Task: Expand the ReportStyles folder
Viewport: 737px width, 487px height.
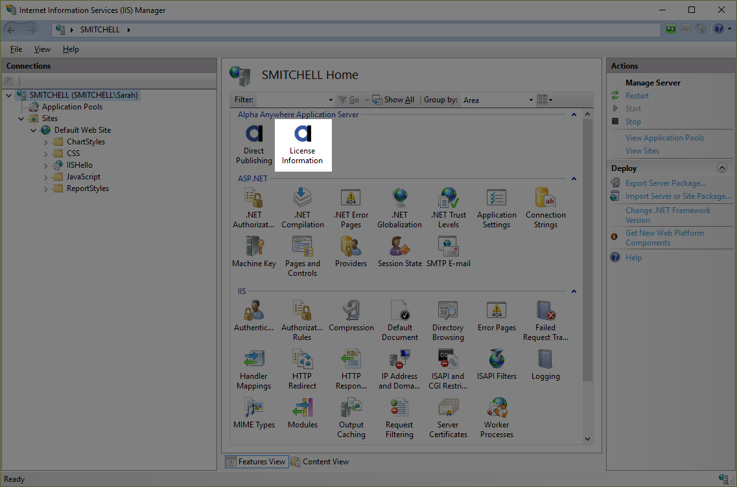Action: click(45, 189)
